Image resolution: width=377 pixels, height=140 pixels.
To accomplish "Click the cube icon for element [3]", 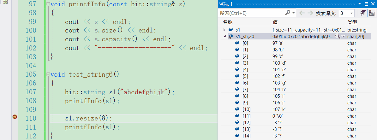I will 237,63.
